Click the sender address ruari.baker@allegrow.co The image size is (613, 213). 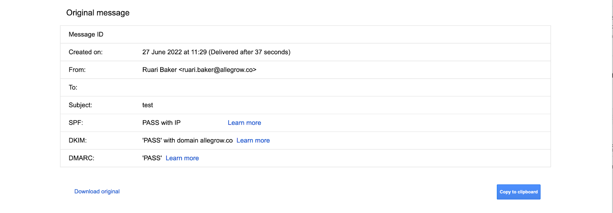pyautogui.click(x=217, y=70)
